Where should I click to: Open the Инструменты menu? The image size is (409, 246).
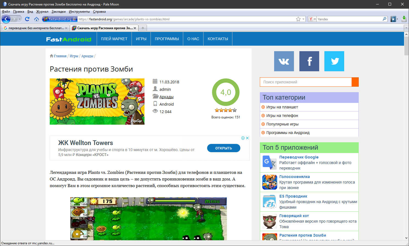pyautogui.click(x=79, y=12)
